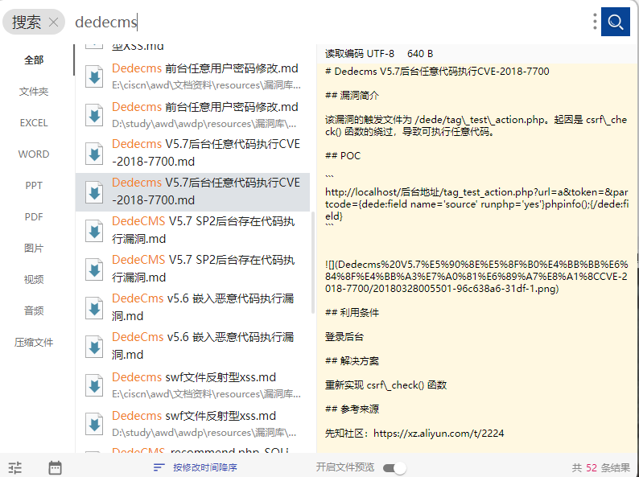The width and height of the screenshot is (639, 477).
Task: Filter results by PDF
Action: click(34, 217)
